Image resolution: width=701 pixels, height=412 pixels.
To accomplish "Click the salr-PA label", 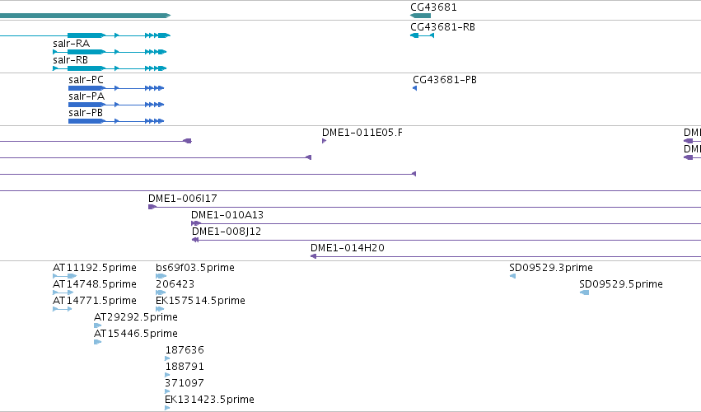I will click(86, 96).
